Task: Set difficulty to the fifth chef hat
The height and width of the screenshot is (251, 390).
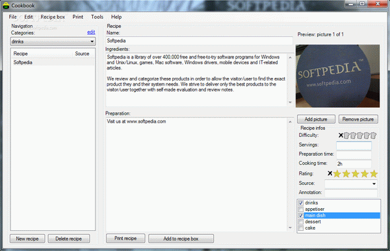Action: pyautogui.click(x=373, y=136)
